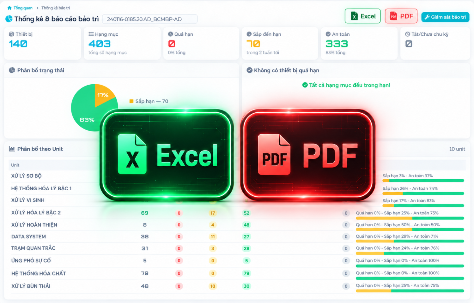The height and width of the screenshot is (303, 474).
Task: Click the ban icon beside Tắt/Chưa chu kỳ
Action: coord(408,34)
